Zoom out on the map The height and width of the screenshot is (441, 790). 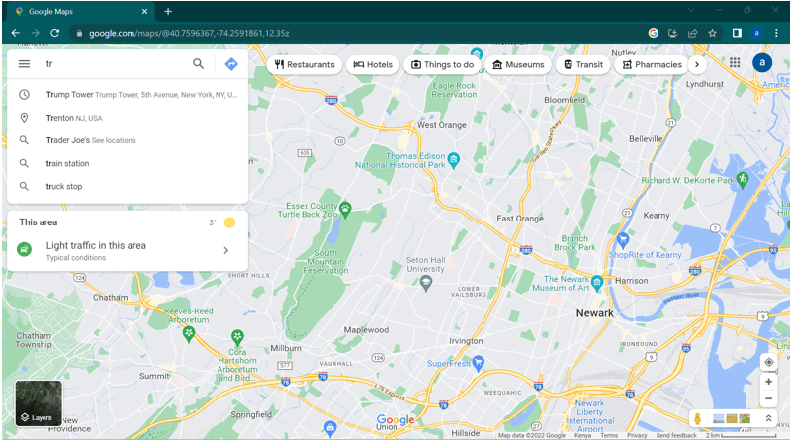[x=768, y=398]
